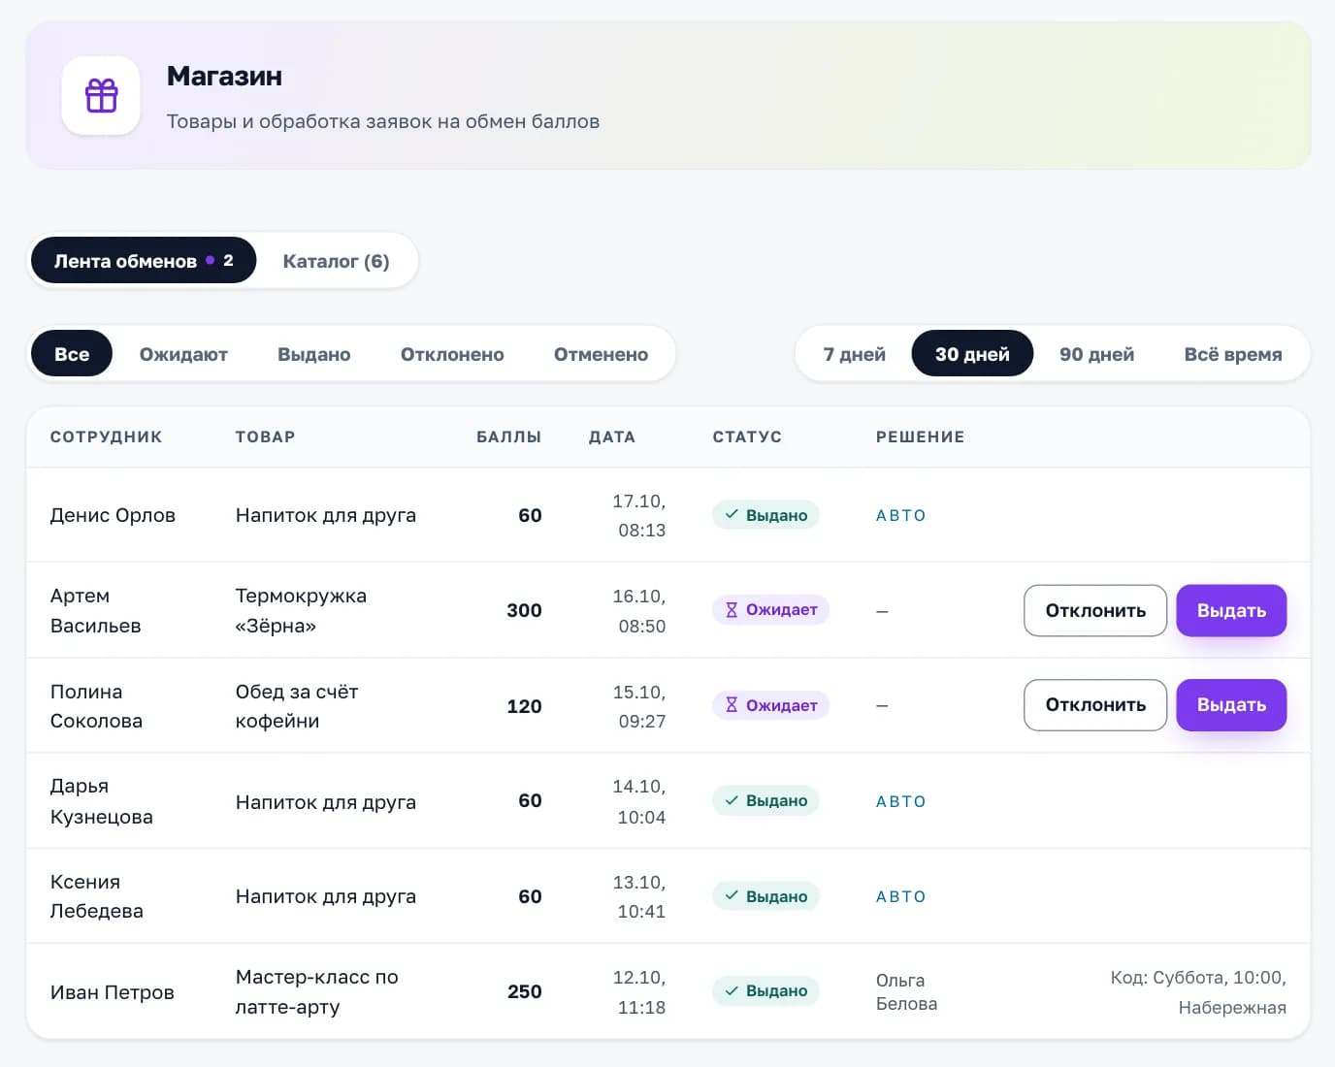Open the Лента обменов tab
This screenshot has width=1335, height=1067.
tap(144, 261)
